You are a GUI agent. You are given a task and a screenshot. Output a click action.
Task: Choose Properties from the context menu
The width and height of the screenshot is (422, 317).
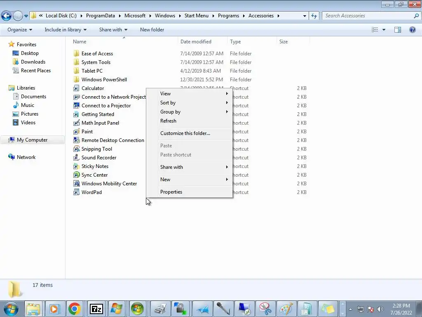195,192
